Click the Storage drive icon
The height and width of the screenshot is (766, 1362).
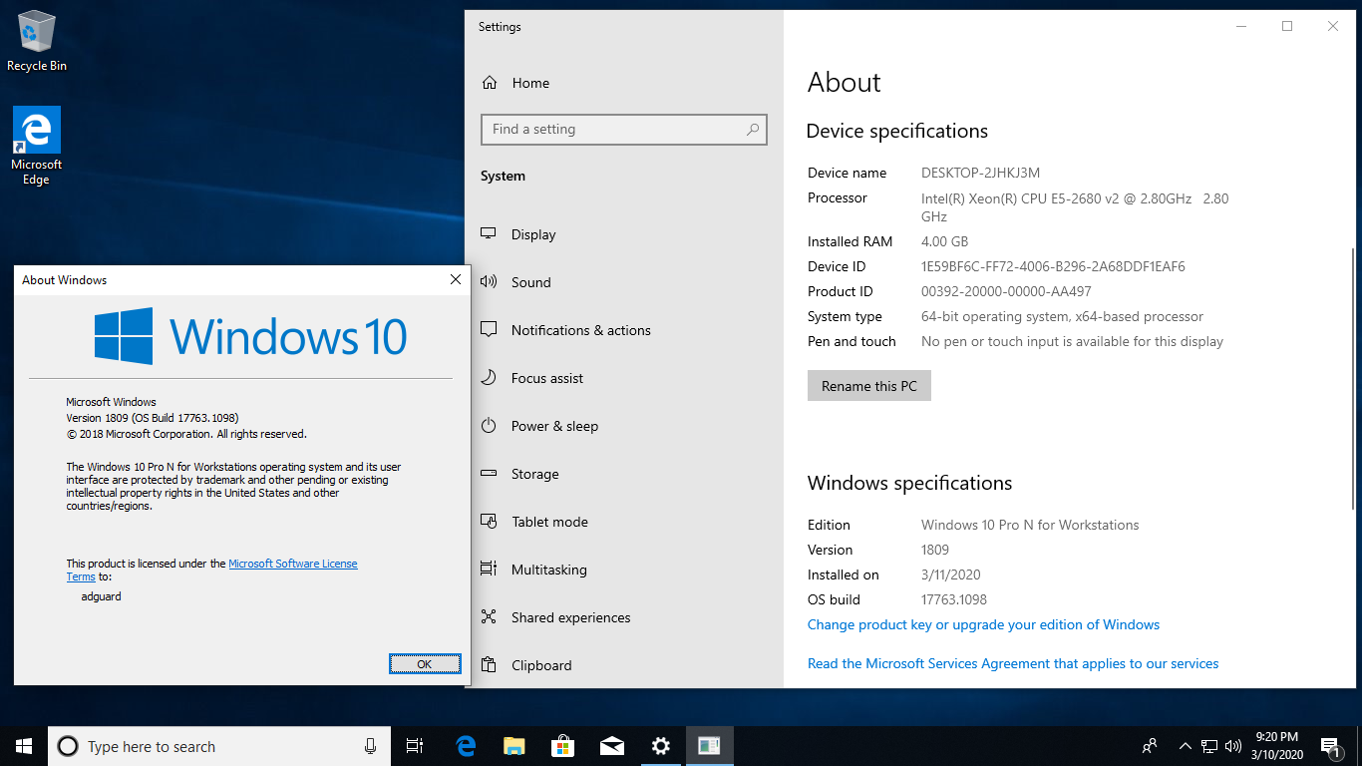(x=489, y=474)
